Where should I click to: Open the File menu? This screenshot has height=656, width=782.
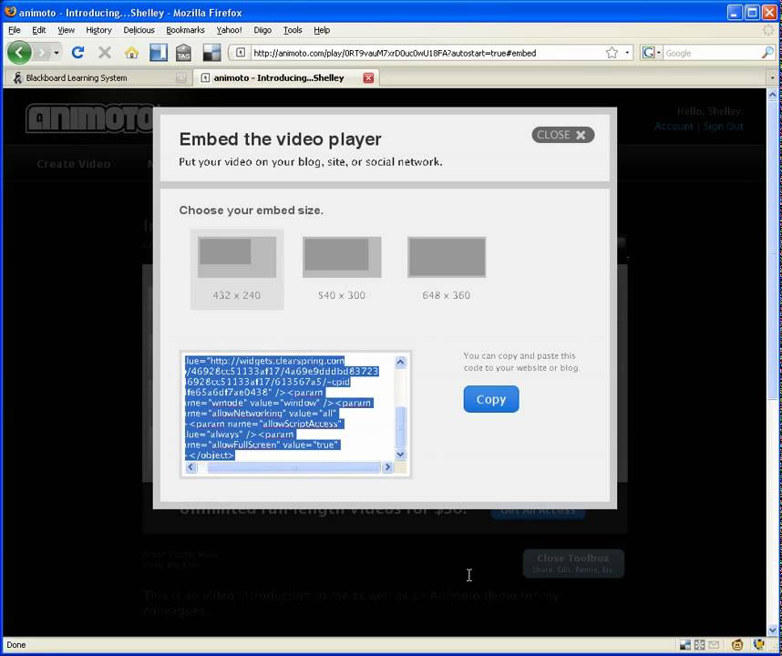click(15, 30)
